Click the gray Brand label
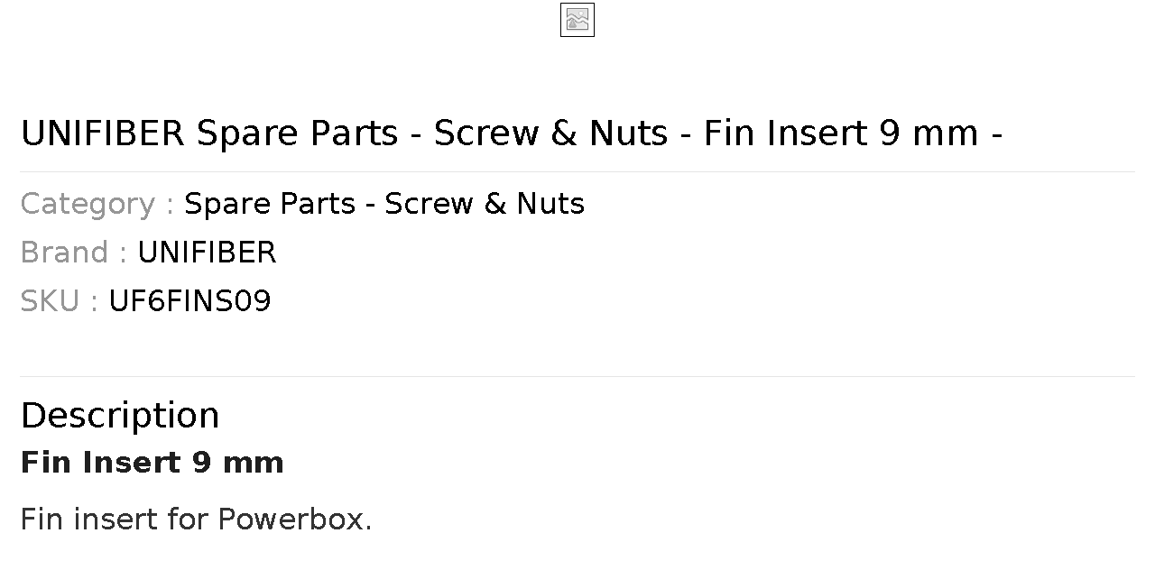The image size is (1155, 570). (73, 253)
